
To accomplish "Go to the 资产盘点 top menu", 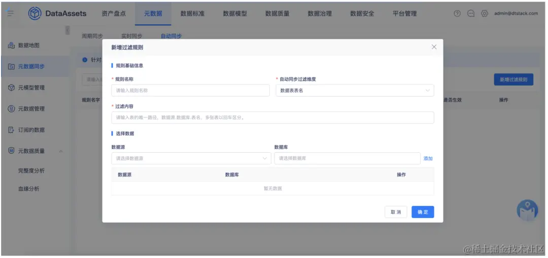I will point(114,14).
